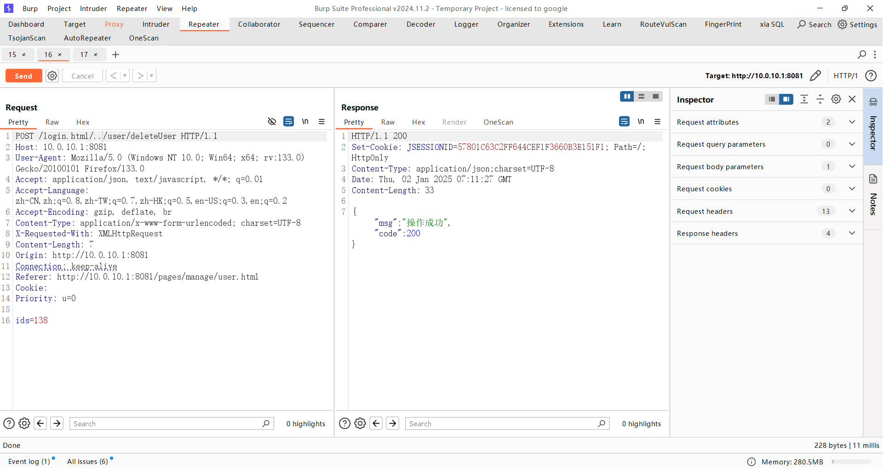The image size is (883, 469).
Task: Open Inspector settings gear
Action: click(x=836, y=99)
